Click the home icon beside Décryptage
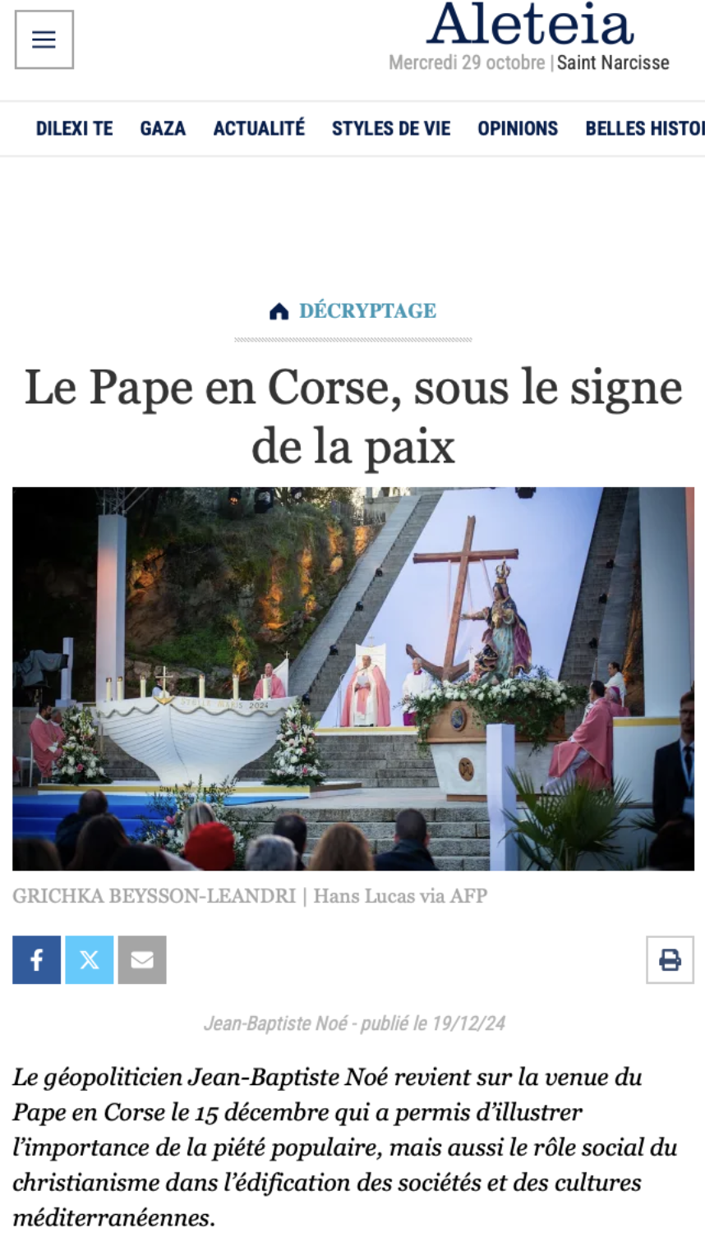The width and height of the screenshot is (705, 1237). (x=279, y=311)
